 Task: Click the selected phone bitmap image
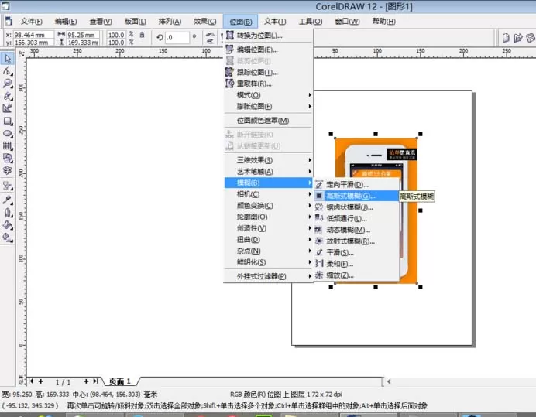click(x=376, y=210)
